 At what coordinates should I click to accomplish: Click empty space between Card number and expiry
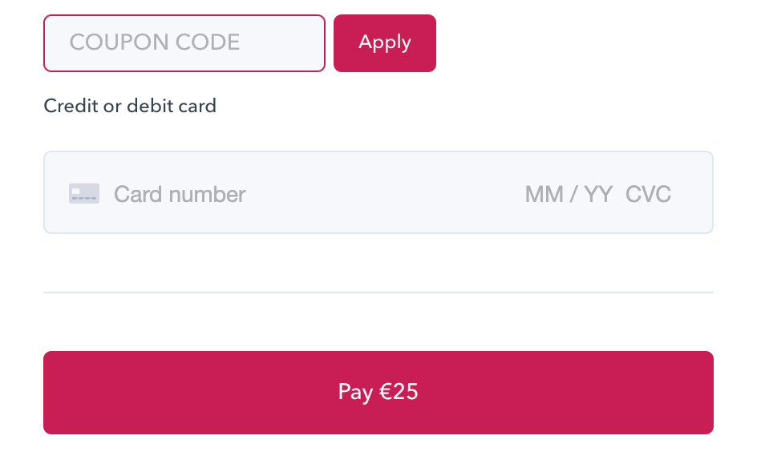point(385,193)
